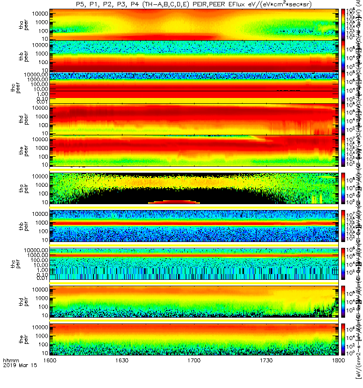Image resolution: width=363 pixels, height=388 pixels.
Task: Click the 1630 time axis tick label
Action: [x=122, y=360]
